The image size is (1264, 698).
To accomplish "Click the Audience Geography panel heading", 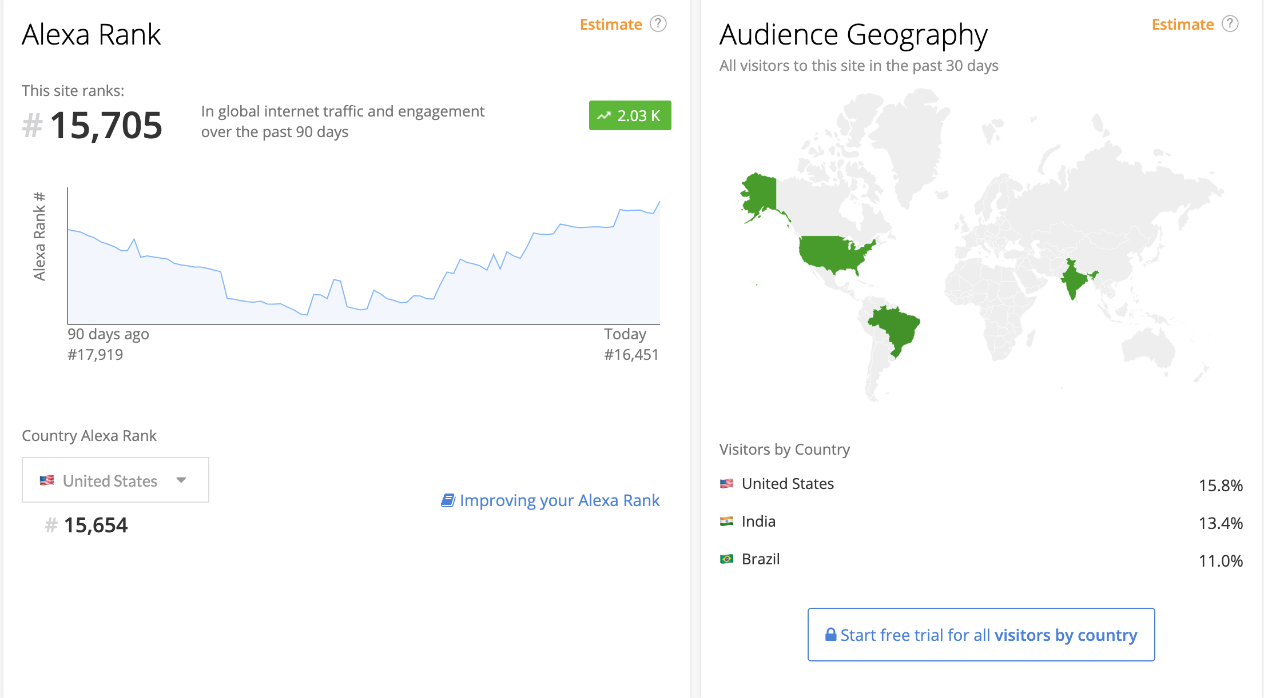I will pos(853,35).
